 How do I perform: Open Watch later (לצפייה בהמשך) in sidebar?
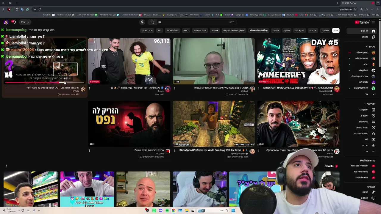pos(362,128)
